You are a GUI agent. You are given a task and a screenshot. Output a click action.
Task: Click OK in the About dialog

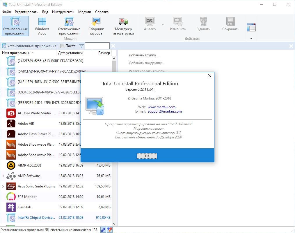147,156
